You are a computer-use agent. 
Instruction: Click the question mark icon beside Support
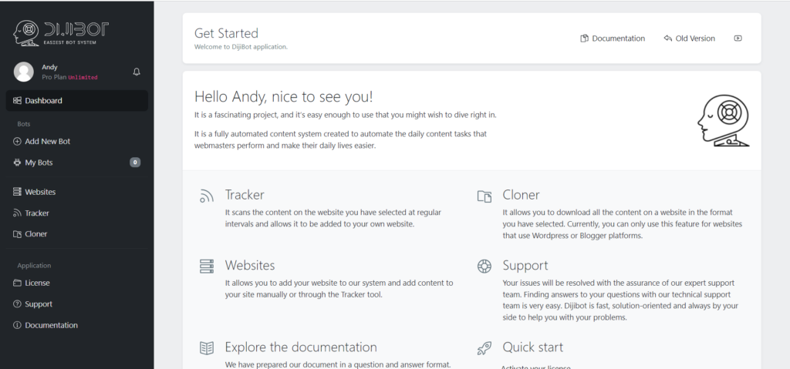tap(17, 304)
